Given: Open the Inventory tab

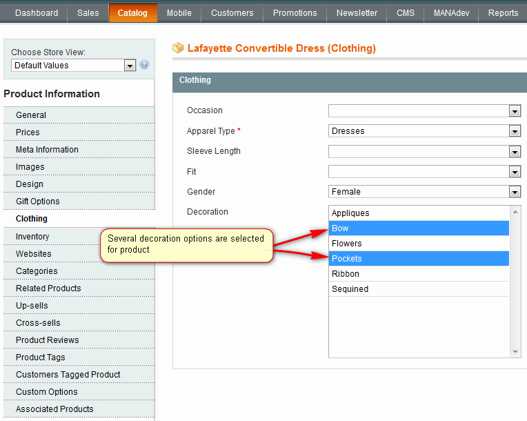Looking at the screenshot, I should point(32,237).
